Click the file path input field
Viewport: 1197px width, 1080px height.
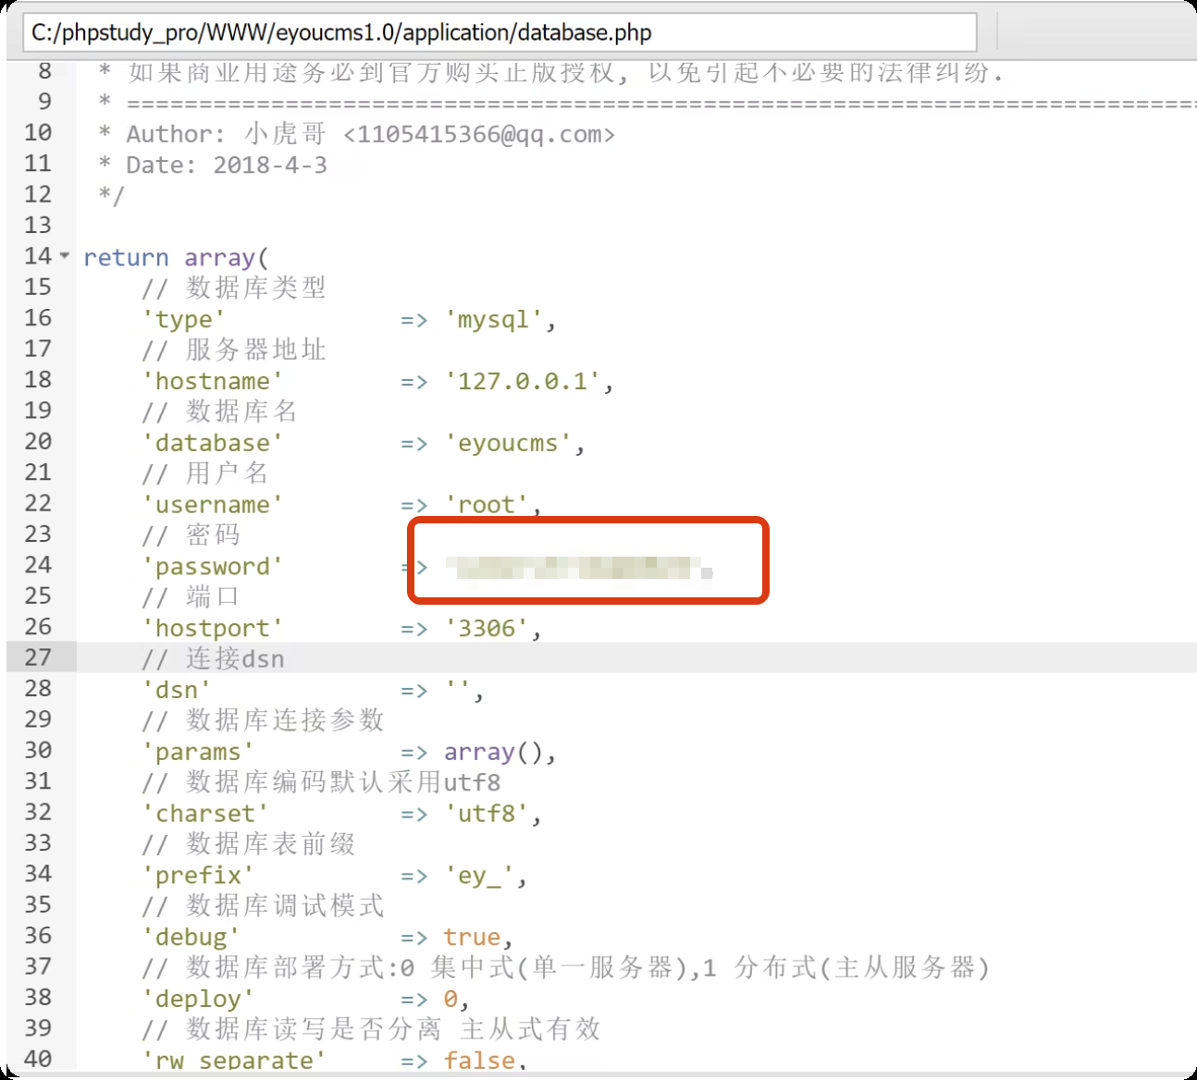tap(500, 33)
